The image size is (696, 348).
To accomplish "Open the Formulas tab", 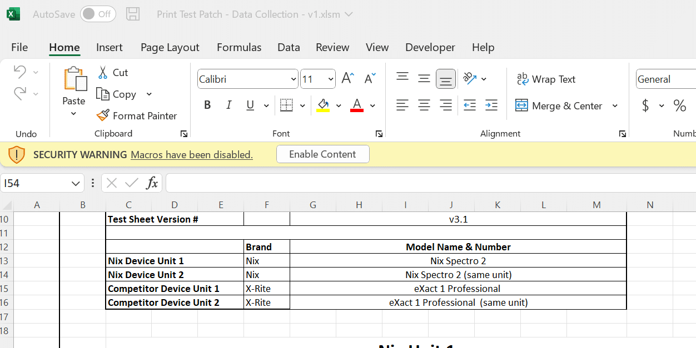I will click(239, 48).
